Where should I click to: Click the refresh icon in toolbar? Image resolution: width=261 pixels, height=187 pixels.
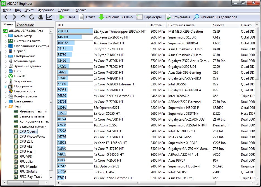32,17
